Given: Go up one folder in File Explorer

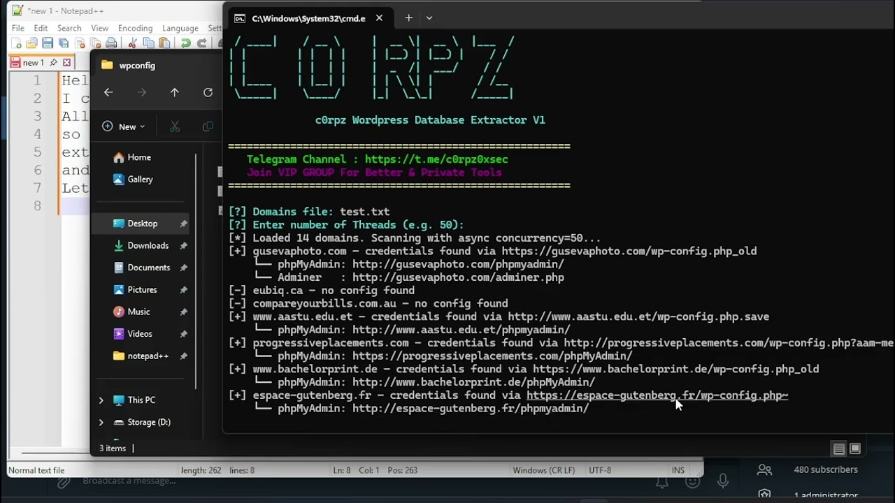Looking at the screenshot, I should [175, 92].
